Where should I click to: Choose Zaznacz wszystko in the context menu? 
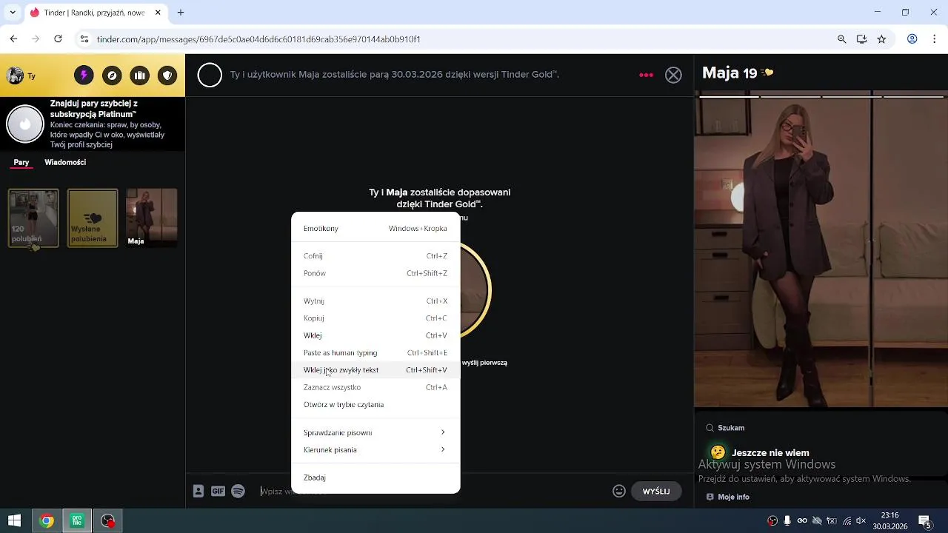click(375, 387)
